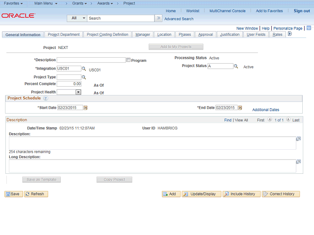This screenshot has height=235, width=314.
Task: Open the Help link
Action: (x=265, y=28)
